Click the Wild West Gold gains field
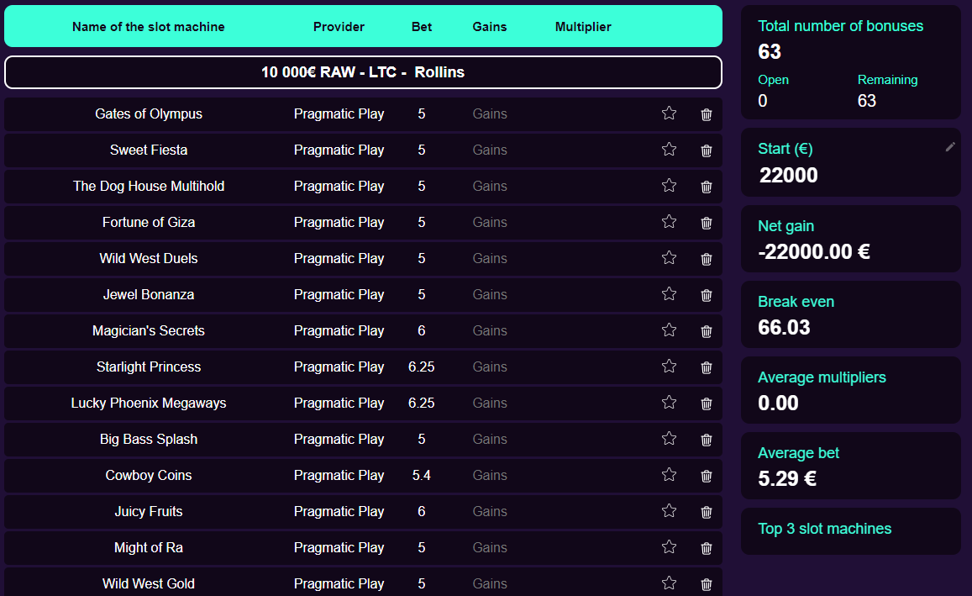Viewport: 972px width, 596px height. point(490,583)
